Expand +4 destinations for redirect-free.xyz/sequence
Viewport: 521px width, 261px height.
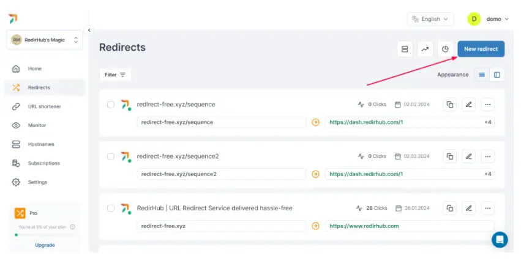point(488,122)
